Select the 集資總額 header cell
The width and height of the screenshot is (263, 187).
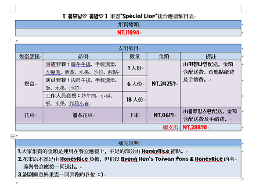(x=128, y=25)
